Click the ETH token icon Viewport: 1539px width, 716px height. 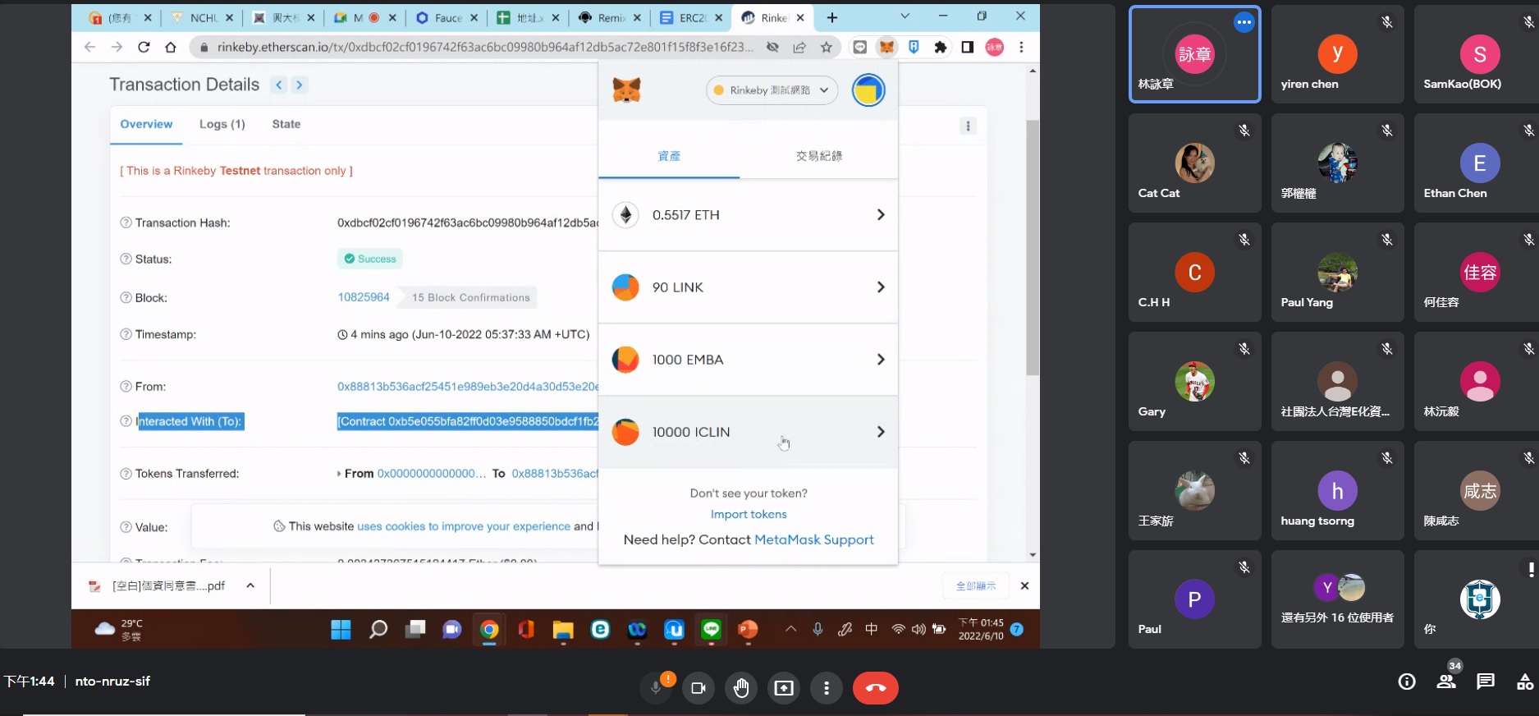(x=625, y=215)
